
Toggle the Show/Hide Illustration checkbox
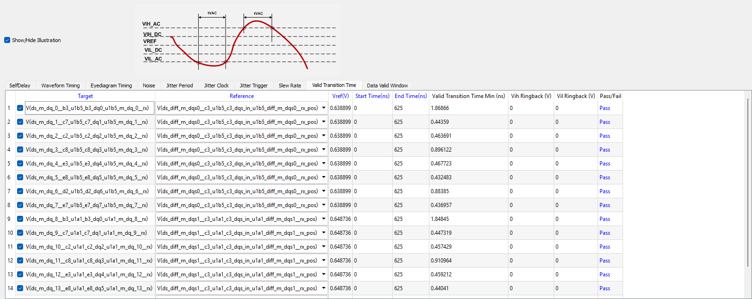coord(7,40)
